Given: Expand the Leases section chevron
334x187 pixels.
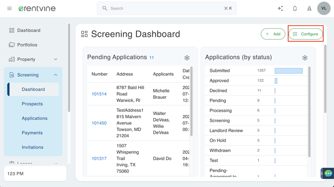Looking at the screenshot, I should point(56,163).
